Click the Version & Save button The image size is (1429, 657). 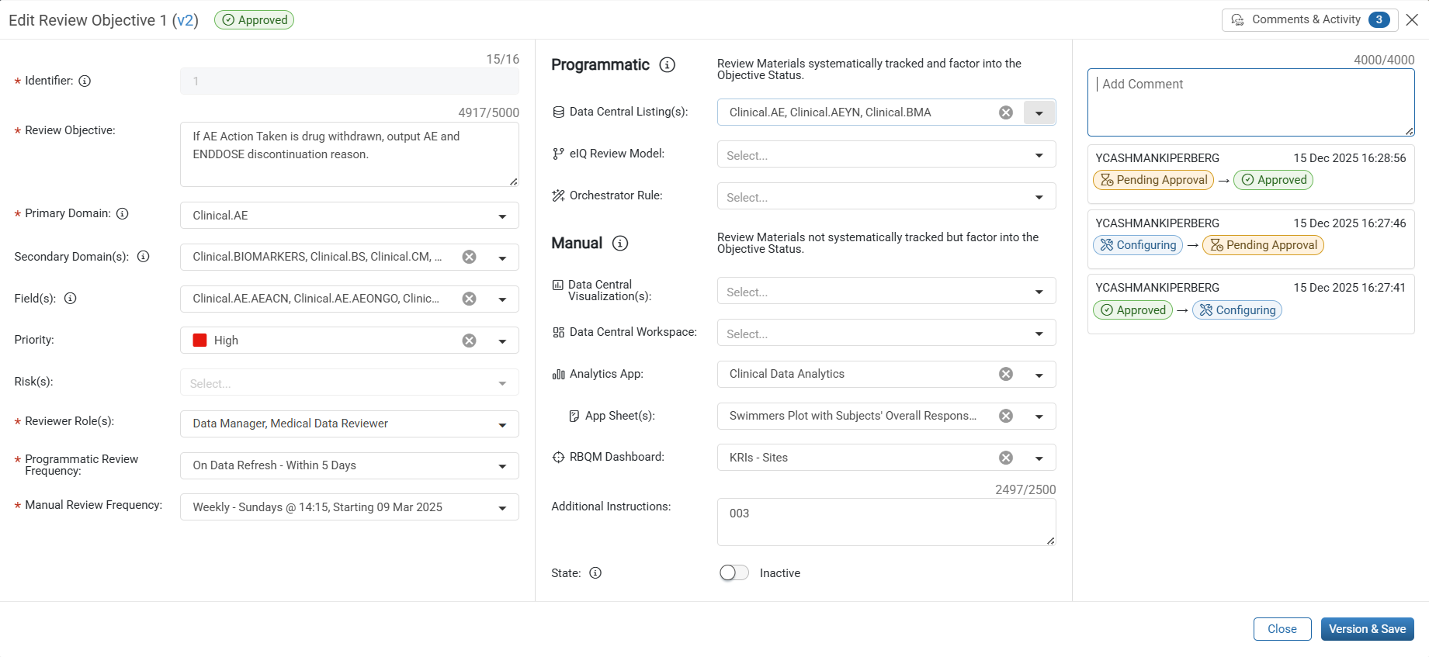point(1367,629)
